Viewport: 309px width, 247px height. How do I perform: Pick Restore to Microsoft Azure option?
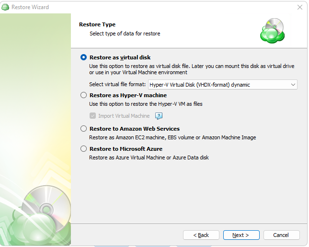84,149
